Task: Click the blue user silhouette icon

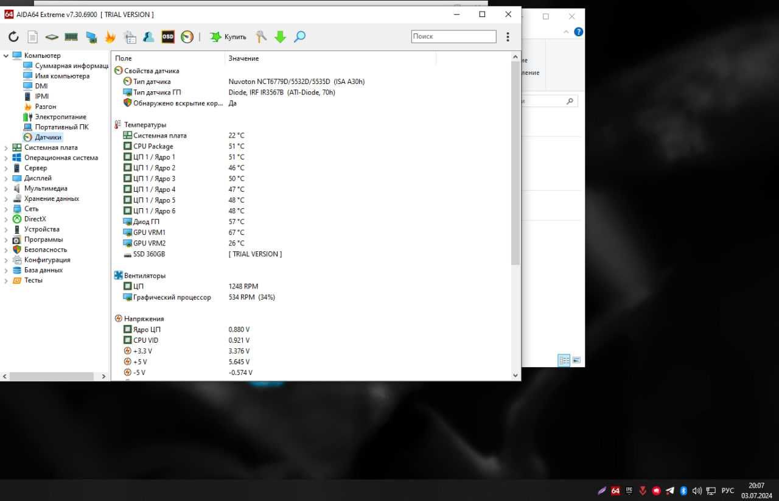Action: pyautogui.click(x=148, y=37)
